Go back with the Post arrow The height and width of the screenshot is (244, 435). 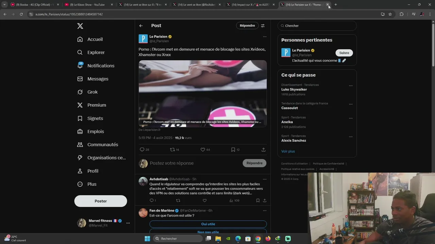[x=141, y=26]
